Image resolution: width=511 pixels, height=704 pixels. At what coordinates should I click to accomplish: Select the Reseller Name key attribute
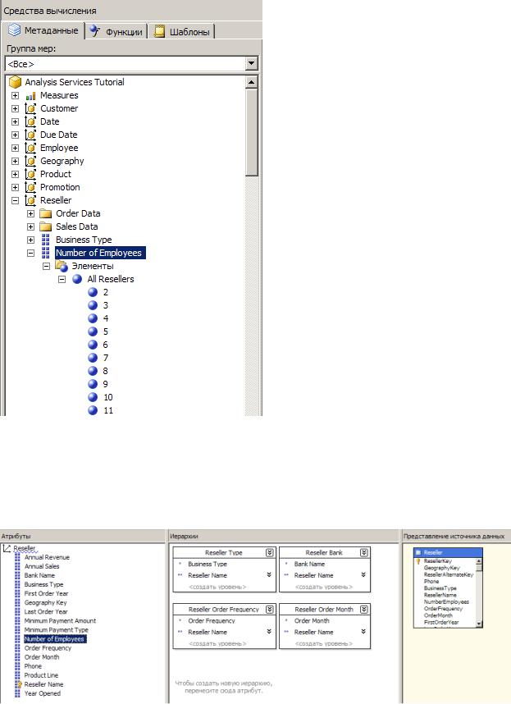[x=43, y=684]
